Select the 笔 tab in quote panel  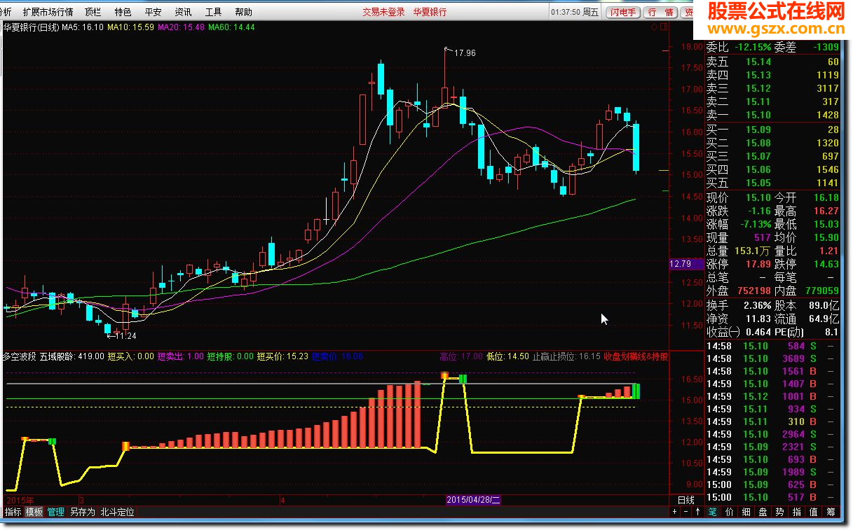[x=712, y=512]
